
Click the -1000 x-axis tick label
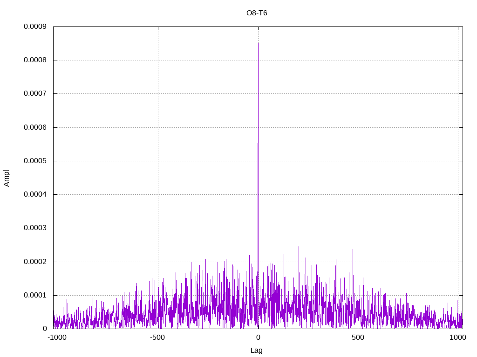(x=57, y=337)
